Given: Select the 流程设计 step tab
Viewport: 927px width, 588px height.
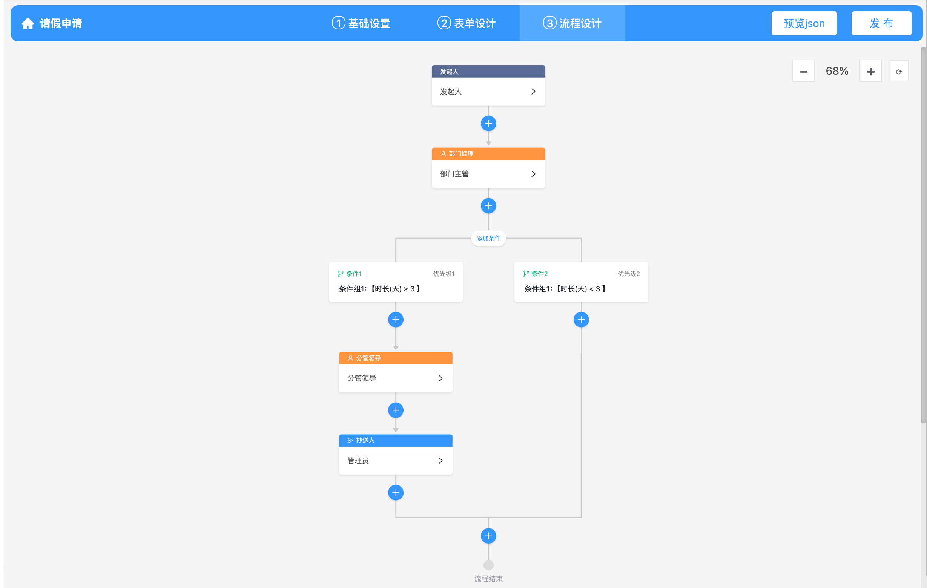Looking at the screenshot, I should pyautogui.click(x=572, y=23).
